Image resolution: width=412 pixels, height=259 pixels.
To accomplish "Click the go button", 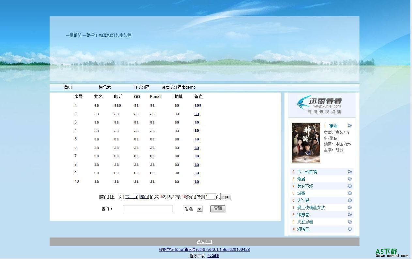I will coord(226,196).
